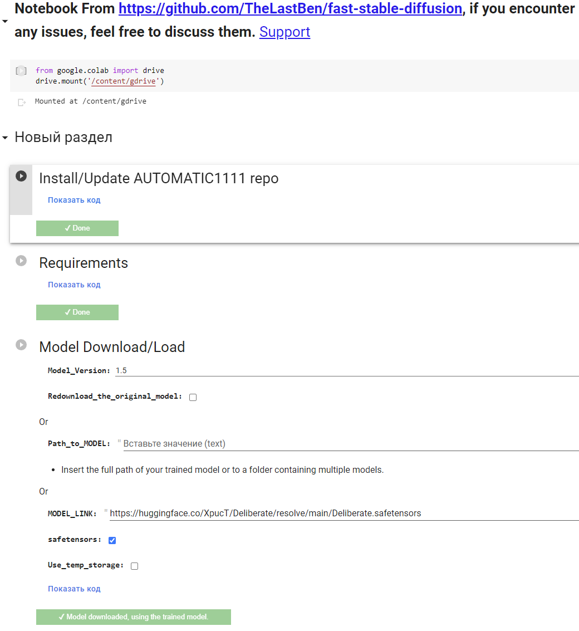Viewport: 579px width, 631px height.
Task: Show code for the Model Download/Load cell
Action: click(74, 589)
